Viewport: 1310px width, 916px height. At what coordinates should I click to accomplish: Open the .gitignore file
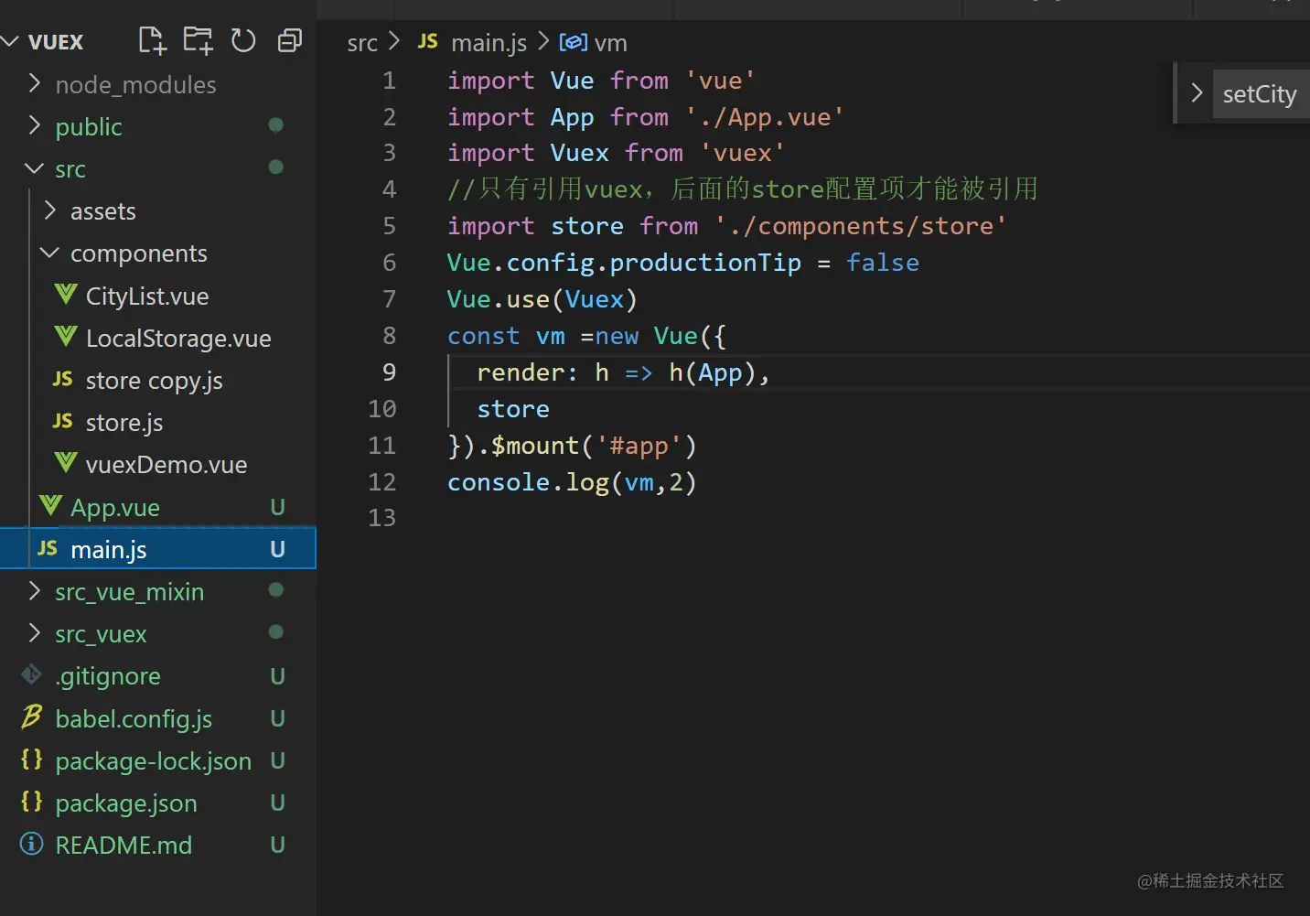tap(107, 676)
